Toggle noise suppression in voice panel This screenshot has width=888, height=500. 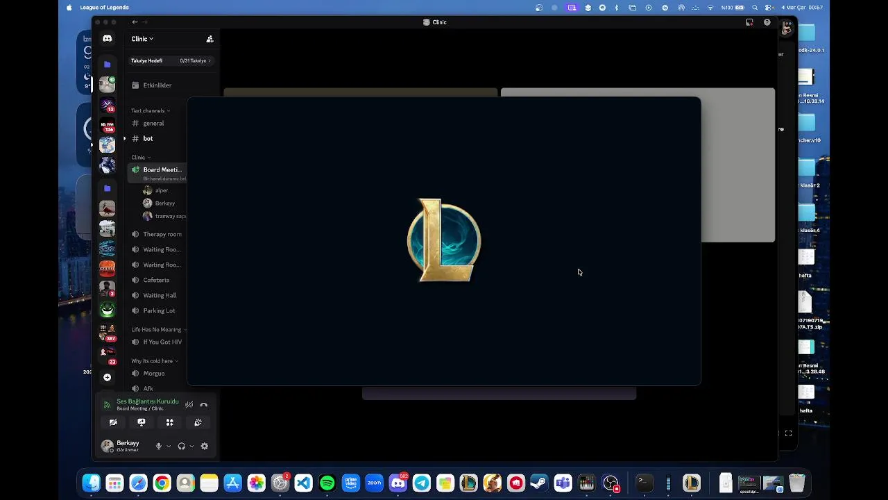[x=189, y=405]
